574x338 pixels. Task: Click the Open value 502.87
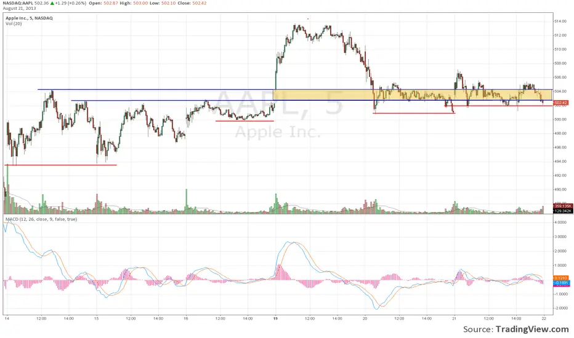(110, 3)
